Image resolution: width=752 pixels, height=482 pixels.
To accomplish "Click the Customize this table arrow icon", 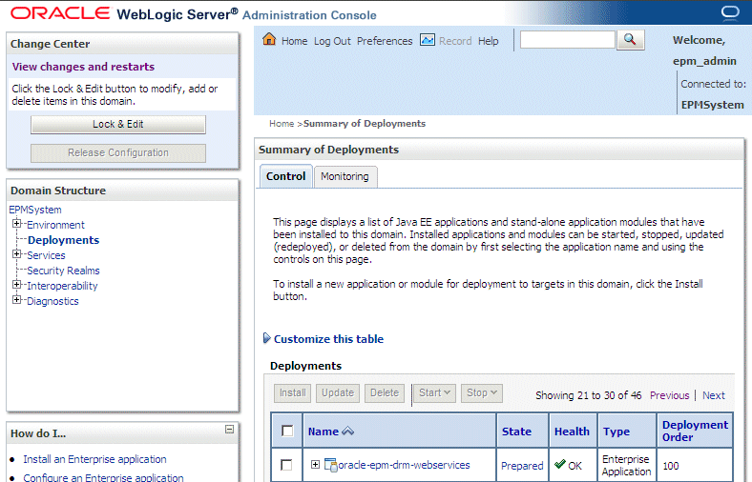I will pyautogui.click(x=267, y=338).
